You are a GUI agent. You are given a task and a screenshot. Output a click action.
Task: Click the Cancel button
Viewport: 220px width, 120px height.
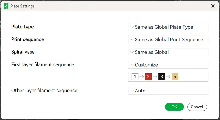pos(197,107)
